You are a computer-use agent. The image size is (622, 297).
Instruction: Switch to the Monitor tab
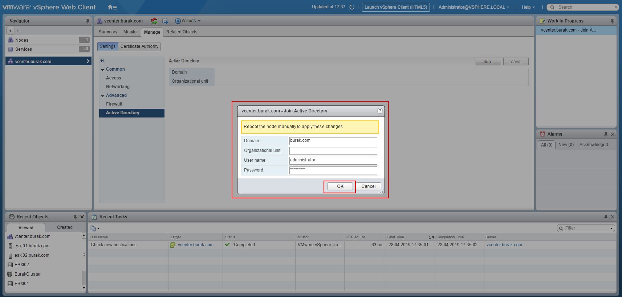pyautogui.click(x=131, y=32)
